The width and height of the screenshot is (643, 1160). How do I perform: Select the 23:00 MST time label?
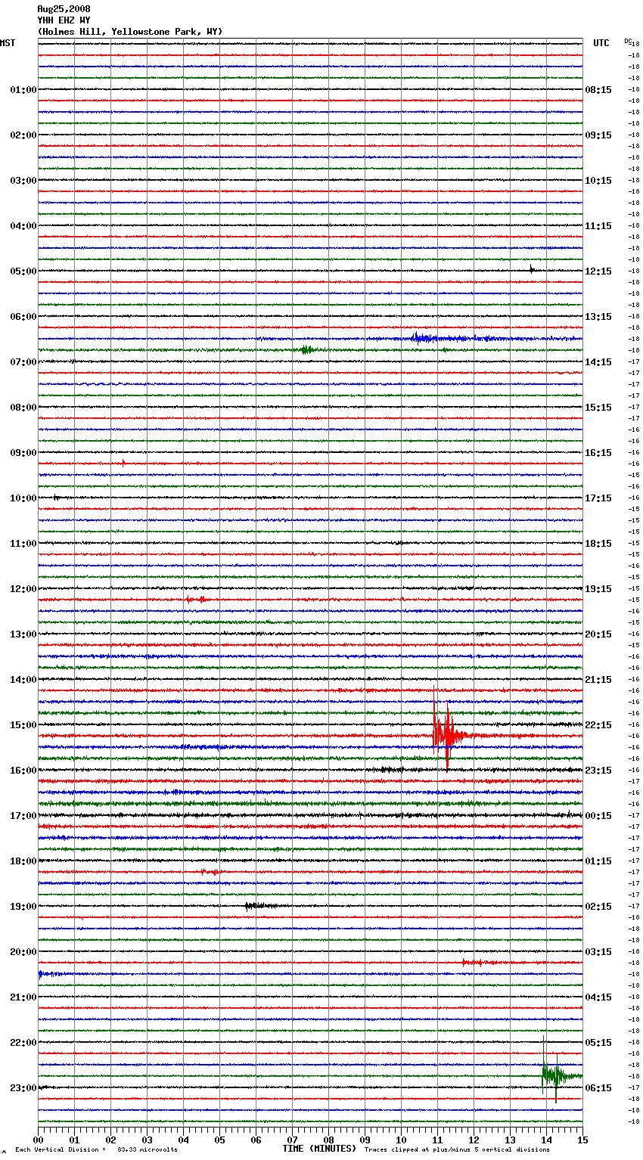[x=23, y=1088]
